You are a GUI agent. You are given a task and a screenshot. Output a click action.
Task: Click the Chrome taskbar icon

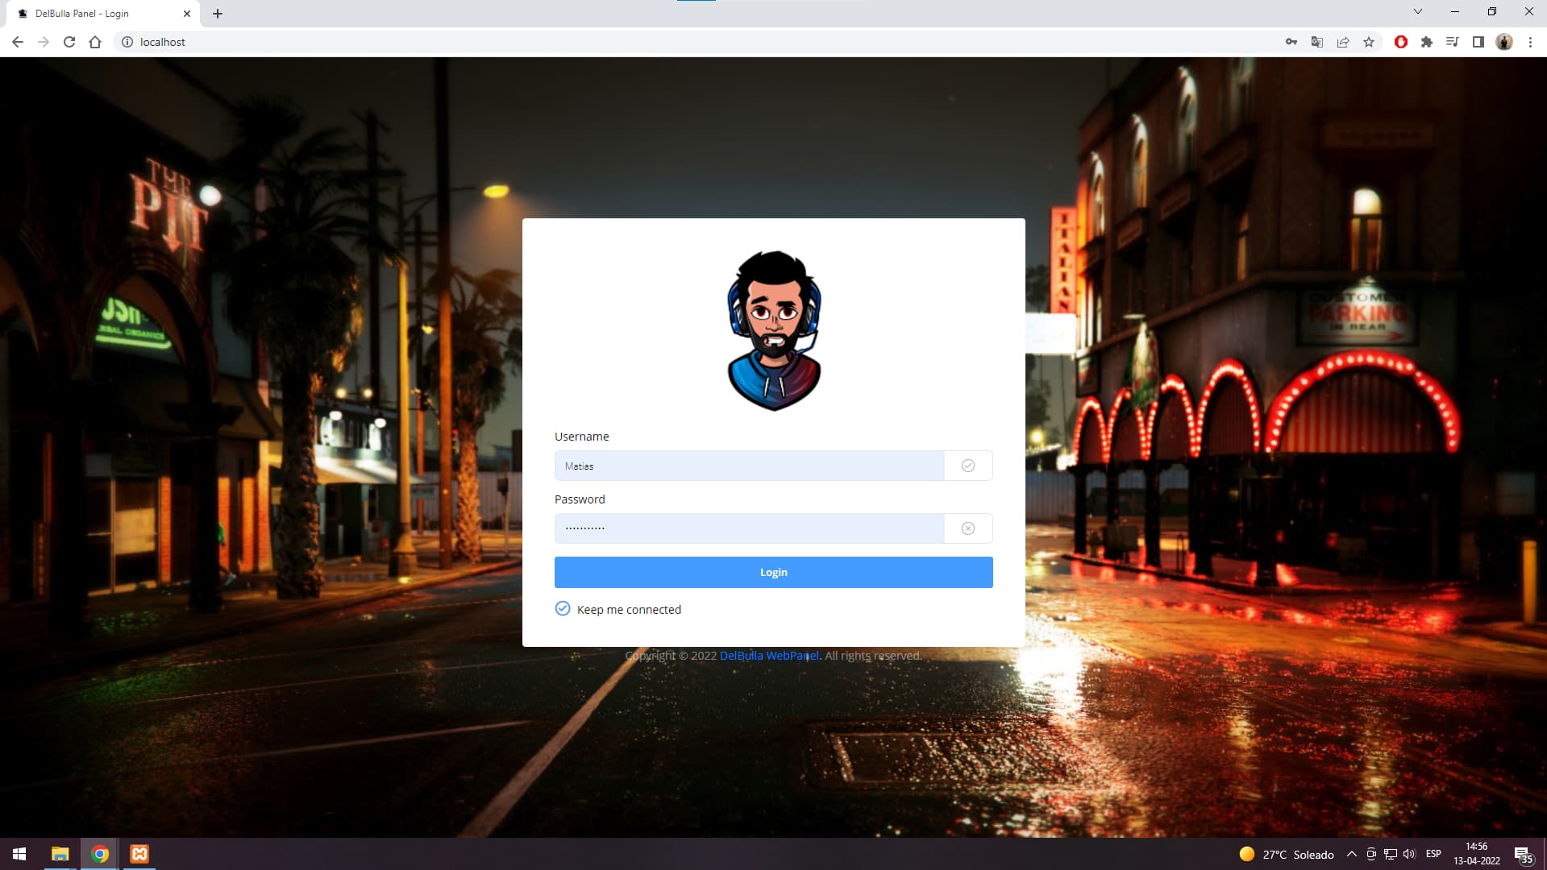(x=100, y=854)
